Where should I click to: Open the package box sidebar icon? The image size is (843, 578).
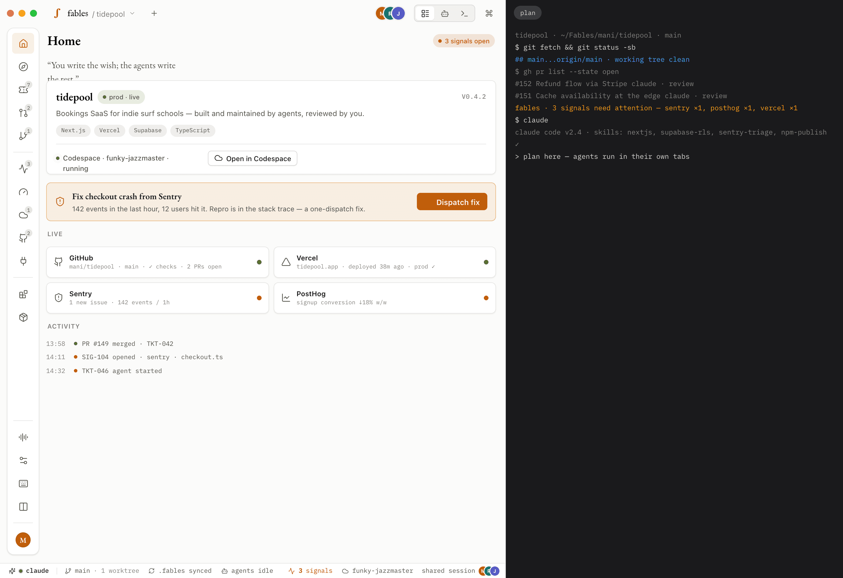(x=23, y=317)
